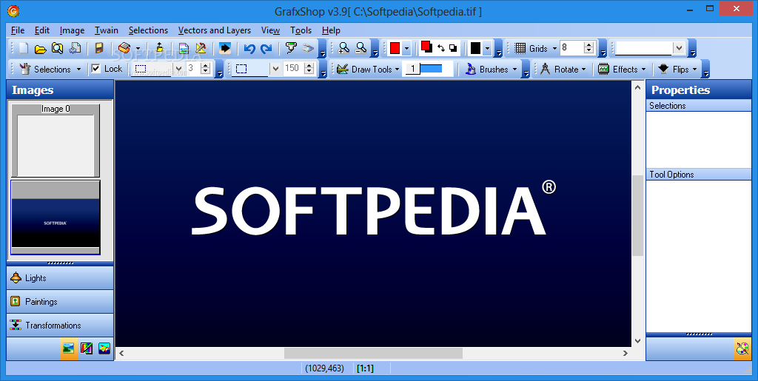
Task: Save the image with the floppy disk icon
Action: coord(99,48)
